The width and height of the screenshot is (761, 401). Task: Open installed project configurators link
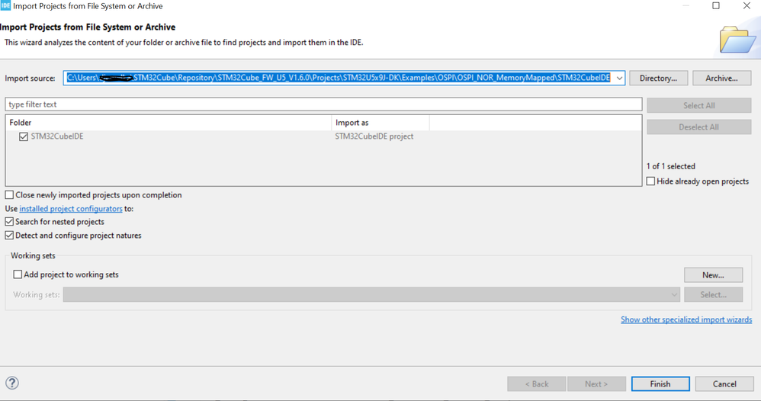[71, 208]
